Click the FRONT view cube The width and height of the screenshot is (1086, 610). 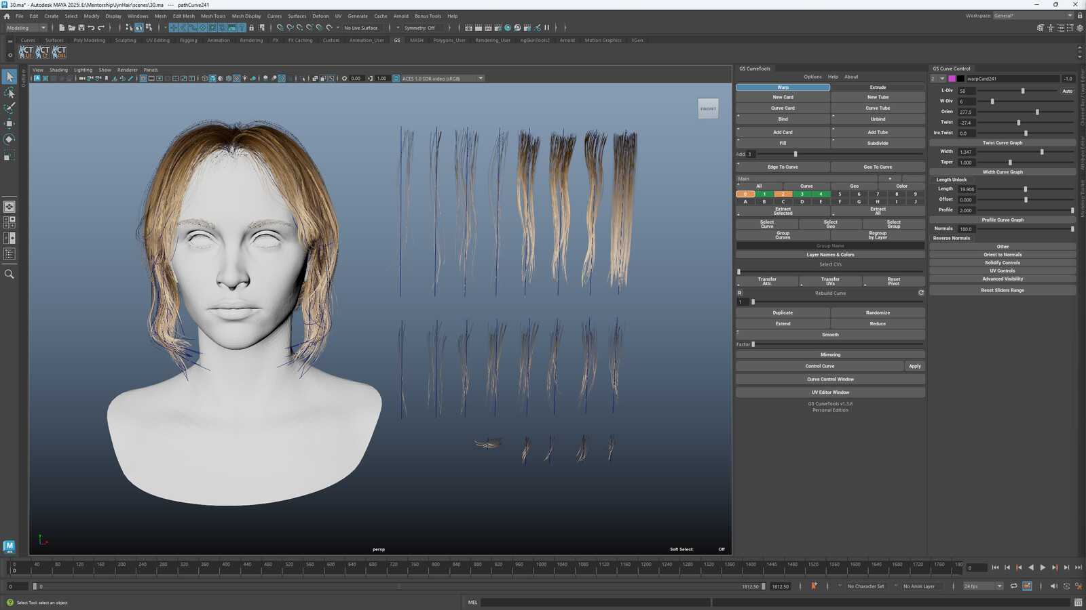tap(708, 108)
